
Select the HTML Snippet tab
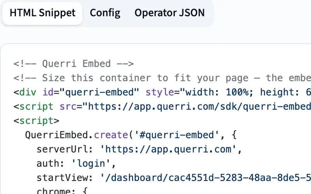point(42,13)
